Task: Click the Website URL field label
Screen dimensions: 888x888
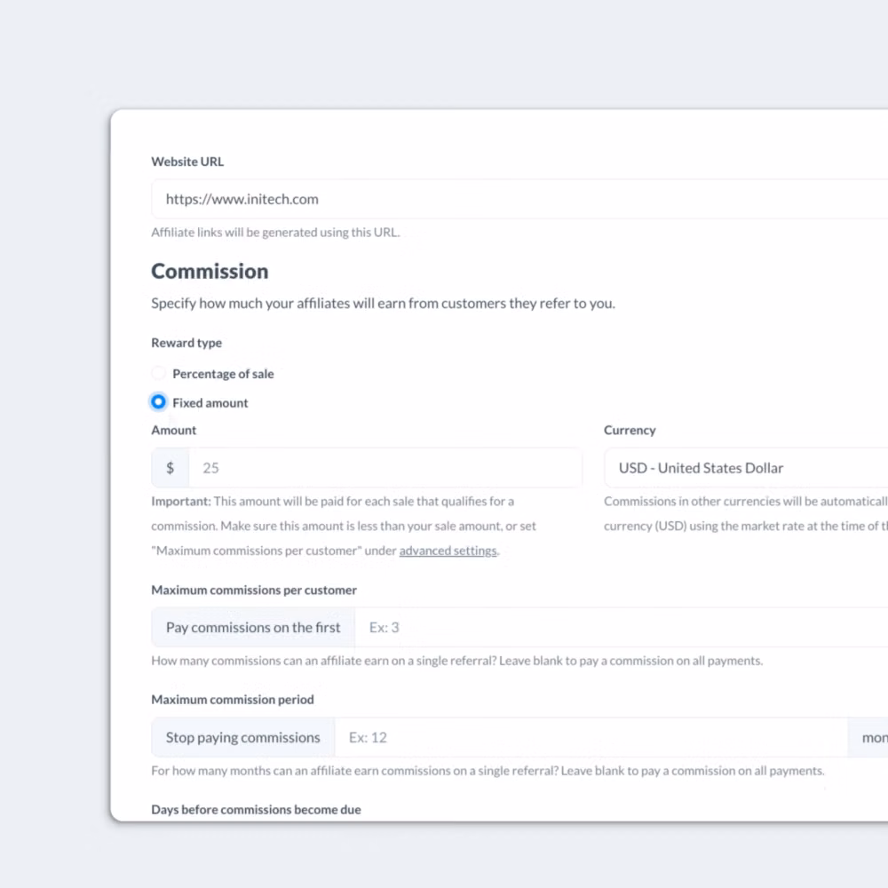Action: pyautogui.click(x=187, y=162)
